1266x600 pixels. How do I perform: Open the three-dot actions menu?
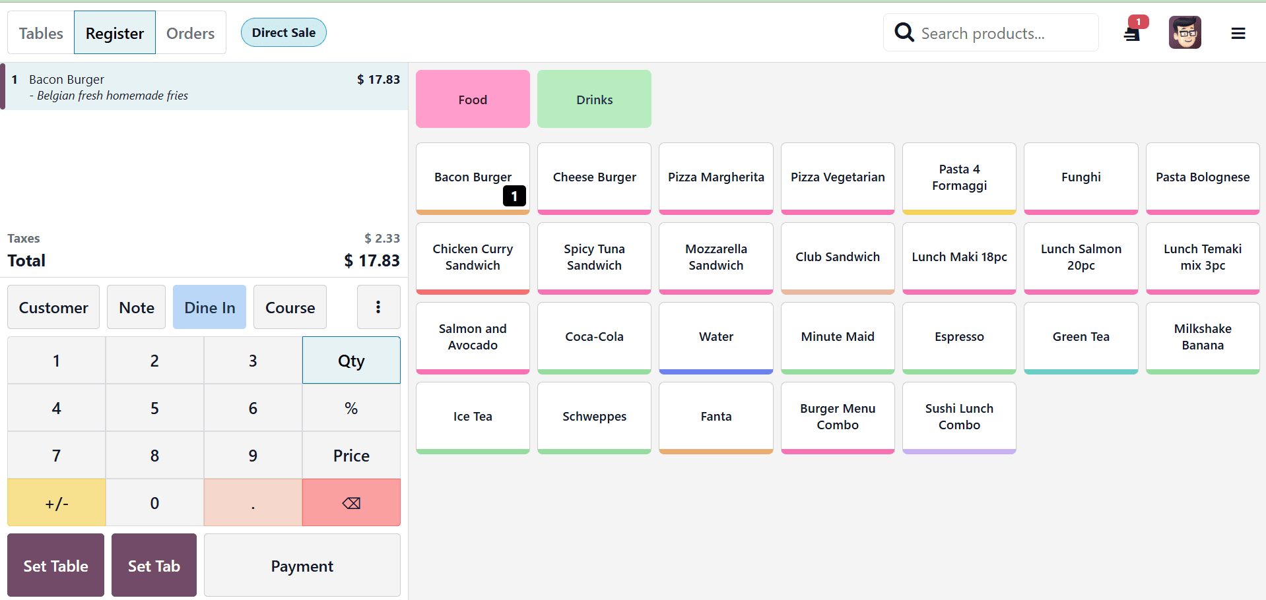point(378,307)
